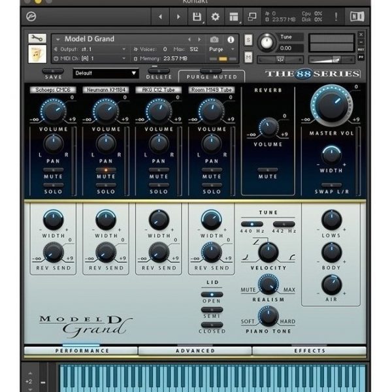Toggle AKG C12 Tube channel SOLO
Screen dimensions: 392x392
(159, 186)
